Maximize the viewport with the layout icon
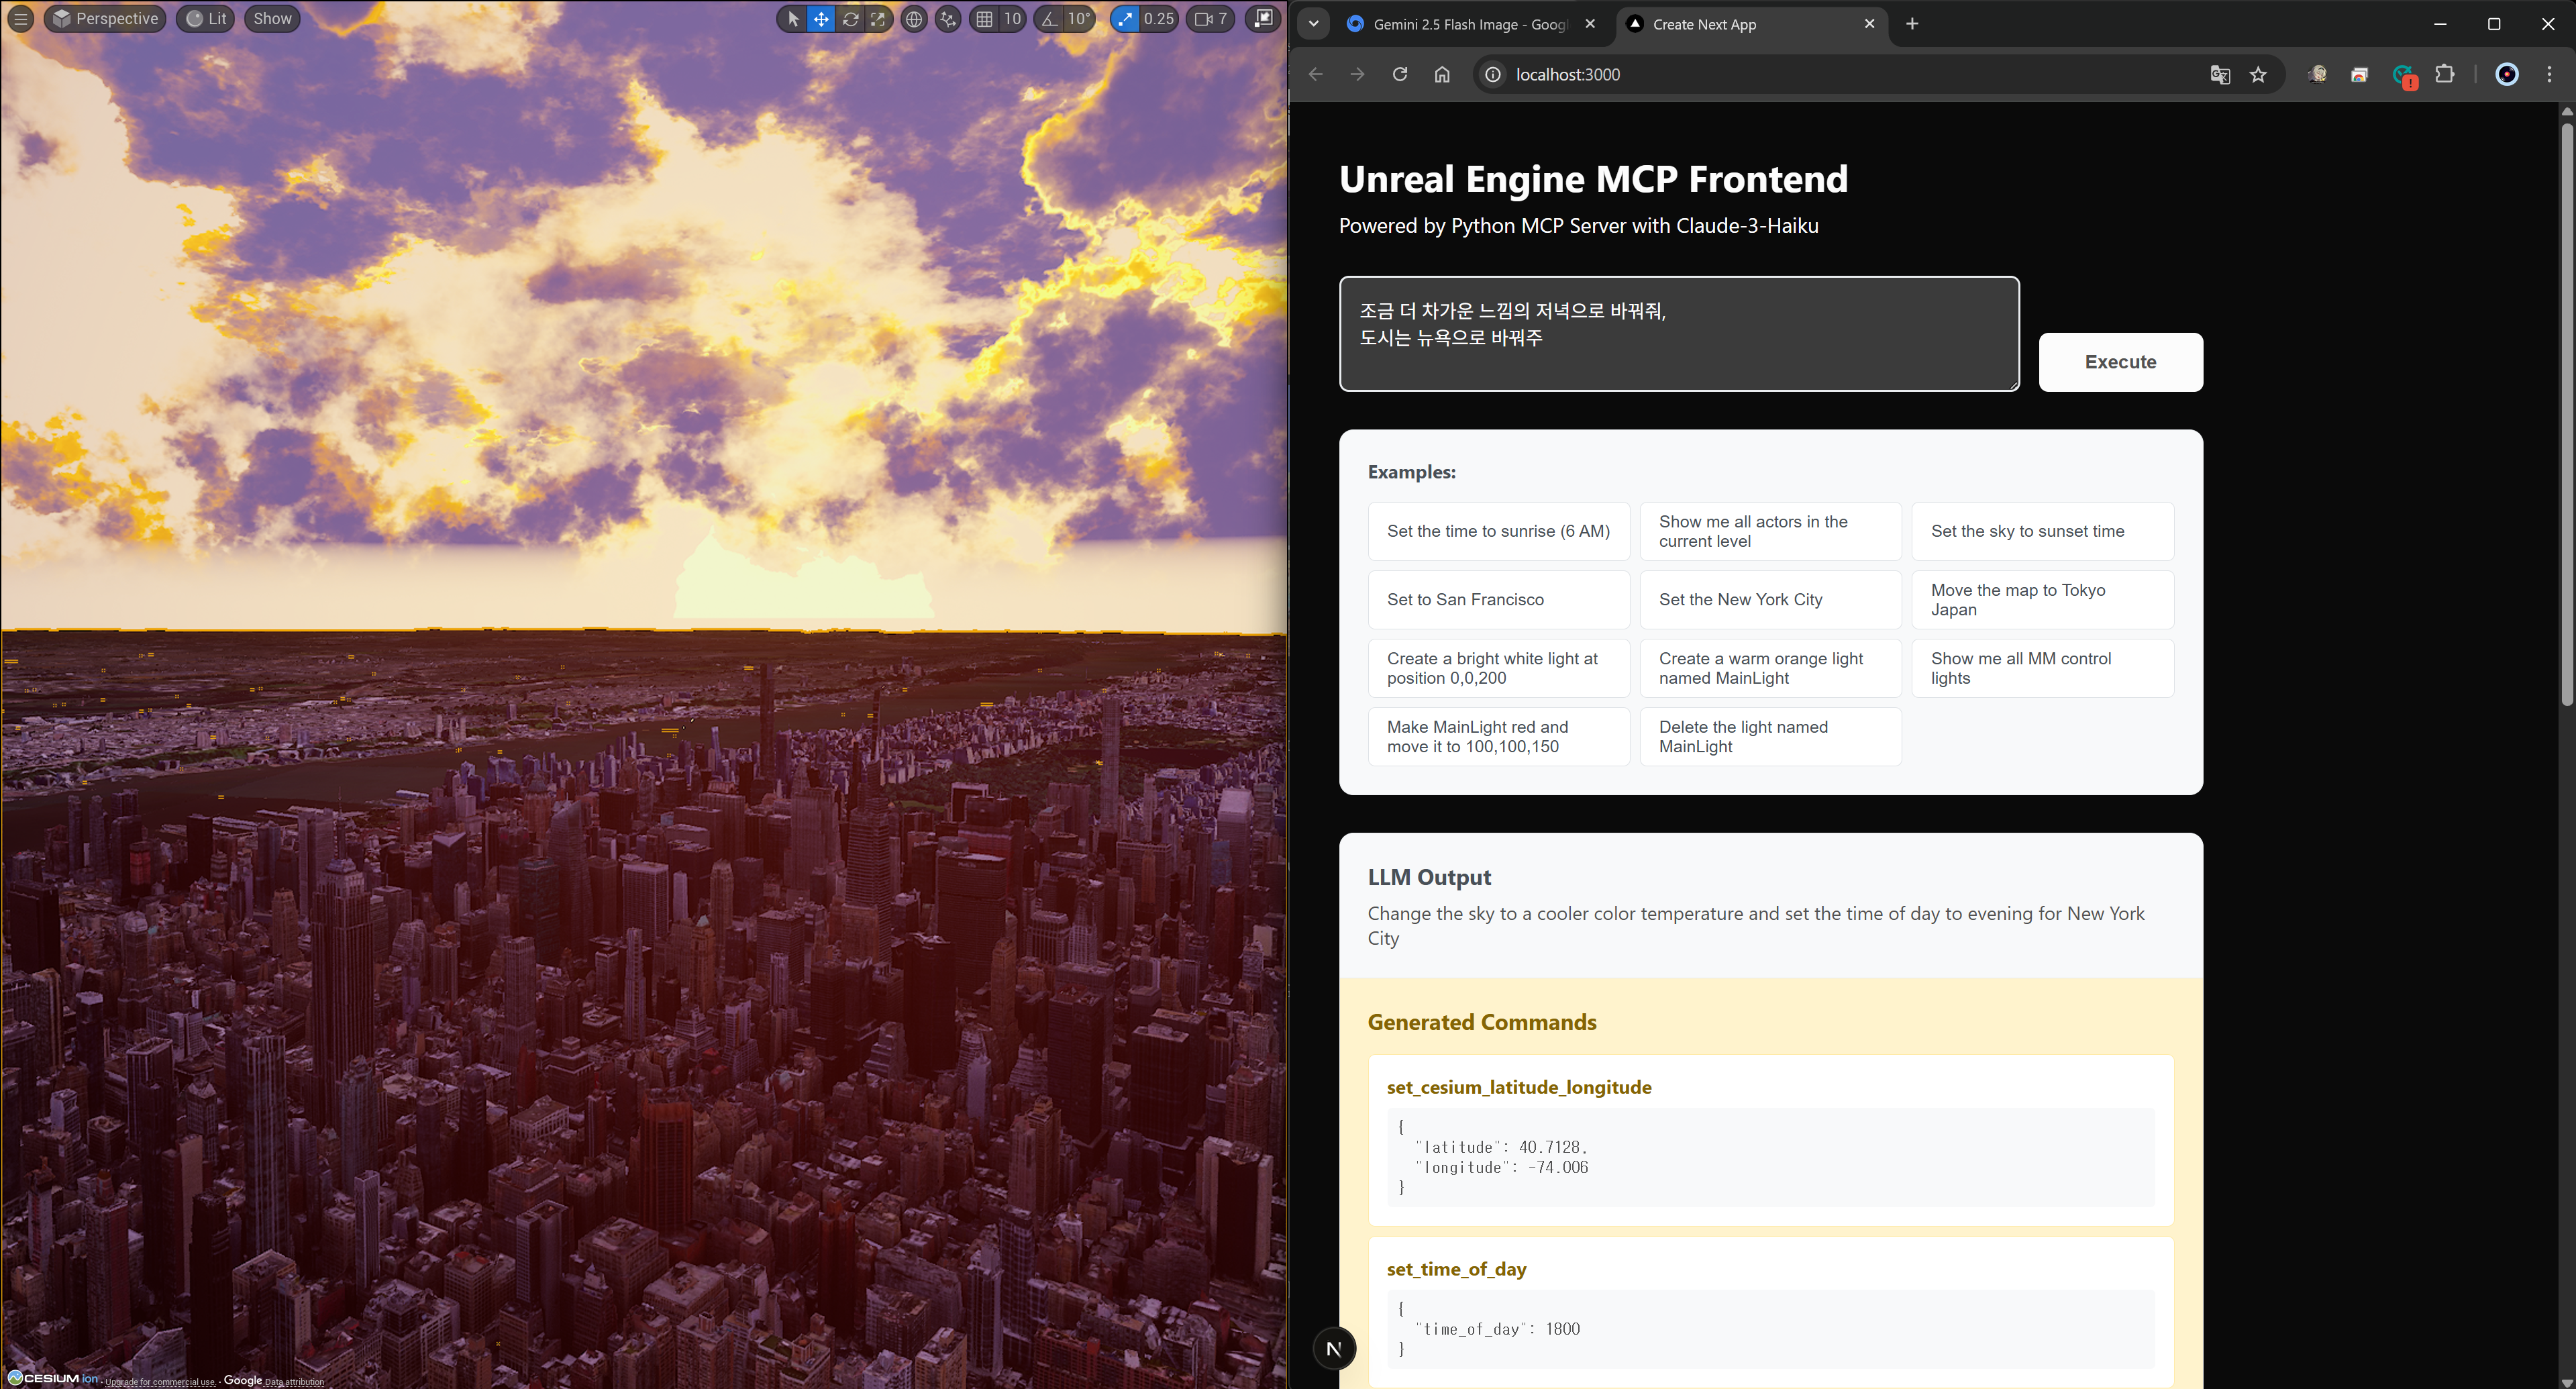2576x1389 pixels. pos(1262,18)
